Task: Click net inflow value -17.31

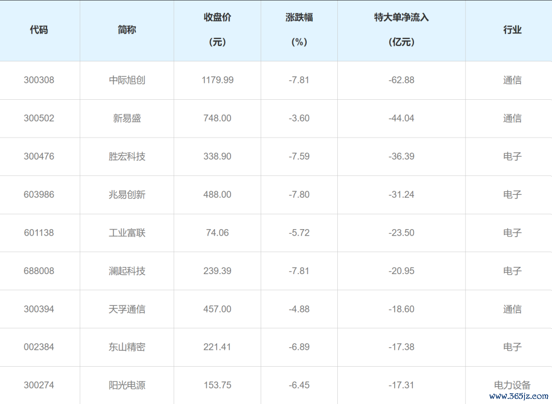Action: 401,385
